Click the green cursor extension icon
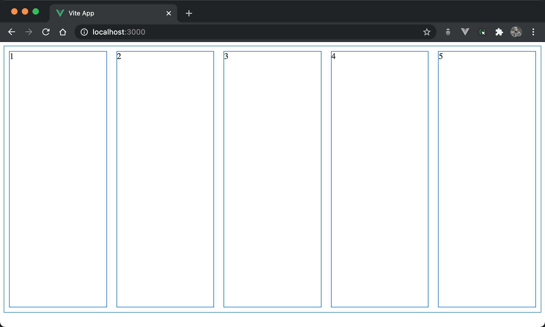The height and width of the screenshot is (327, 545). pyautogui.click(x=482, y=32)
